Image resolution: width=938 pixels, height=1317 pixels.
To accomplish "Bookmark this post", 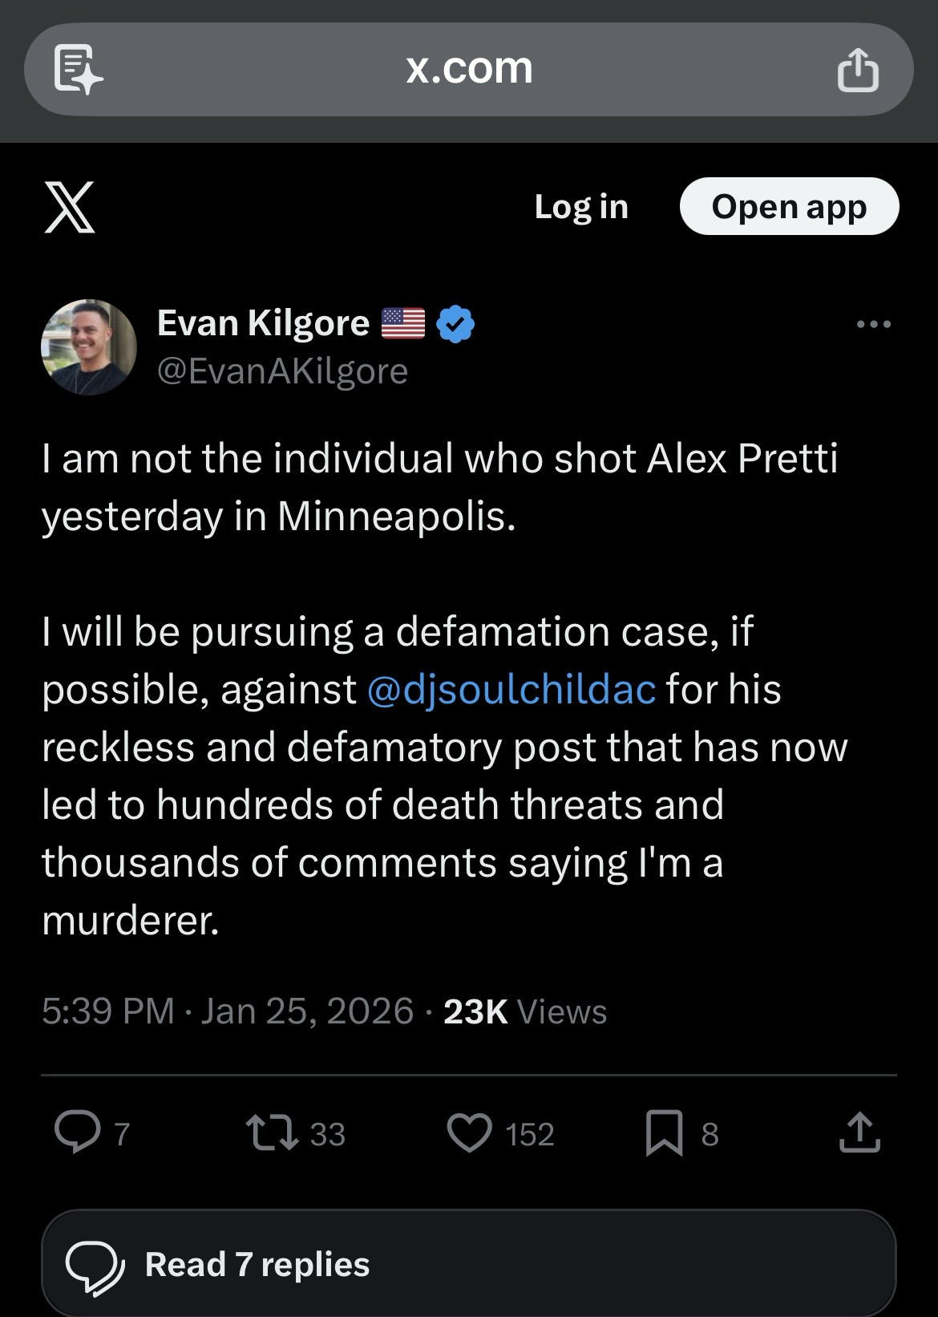I will point(664,1133).
